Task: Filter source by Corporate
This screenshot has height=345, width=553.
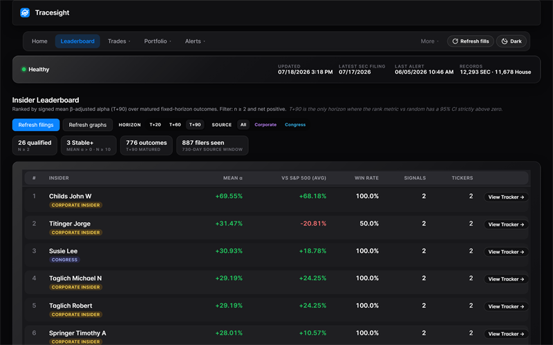Action: tap(265, 125)
